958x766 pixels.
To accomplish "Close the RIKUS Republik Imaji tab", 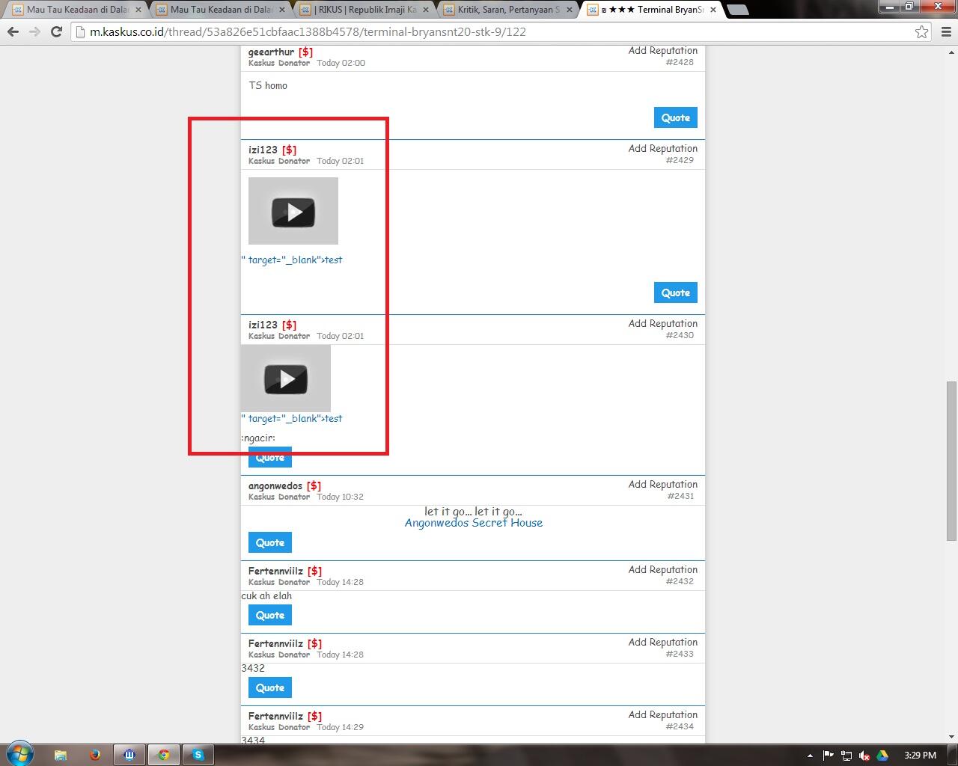I will 425,10.
